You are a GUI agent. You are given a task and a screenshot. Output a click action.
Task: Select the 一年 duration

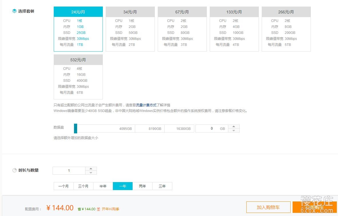tap(123, 186)
